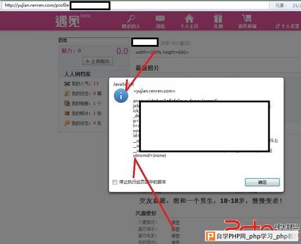Click the 上传照片 upload button

(x=98, y=61)
